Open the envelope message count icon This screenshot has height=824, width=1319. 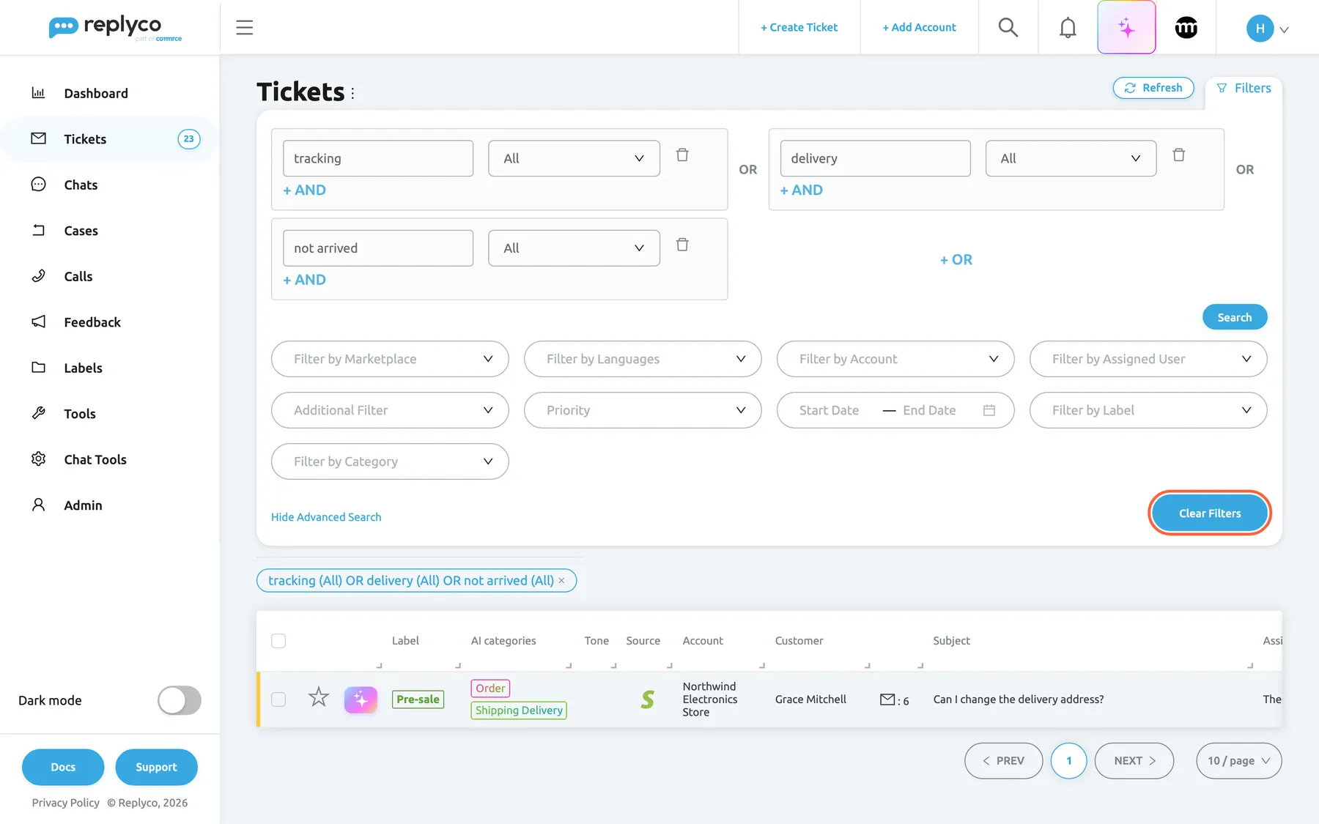(887, 699)
